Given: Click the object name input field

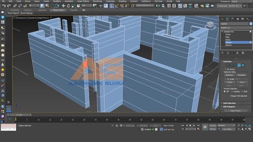Looking at the screenshot, I should pos(234,24).
